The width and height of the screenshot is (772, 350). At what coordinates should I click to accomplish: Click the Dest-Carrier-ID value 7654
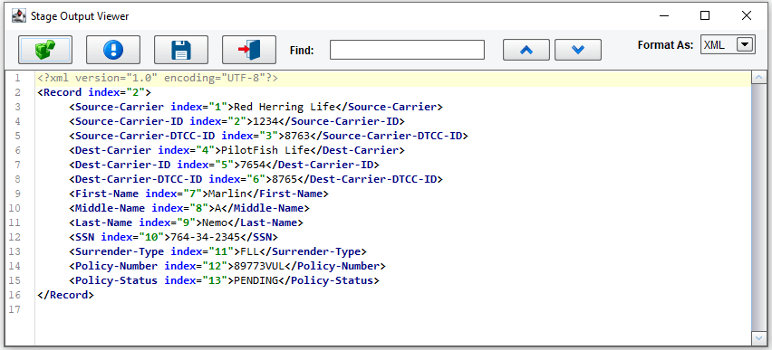coord(253,165)
